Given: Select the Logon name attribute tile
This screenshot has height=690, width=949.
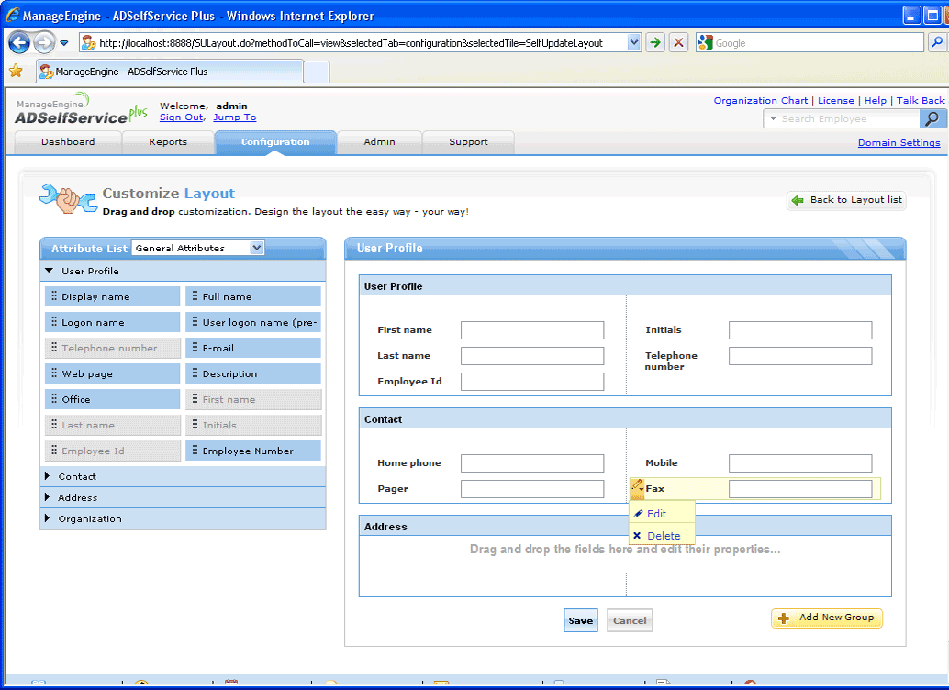Looking at the screenshot, I should 113,322.
